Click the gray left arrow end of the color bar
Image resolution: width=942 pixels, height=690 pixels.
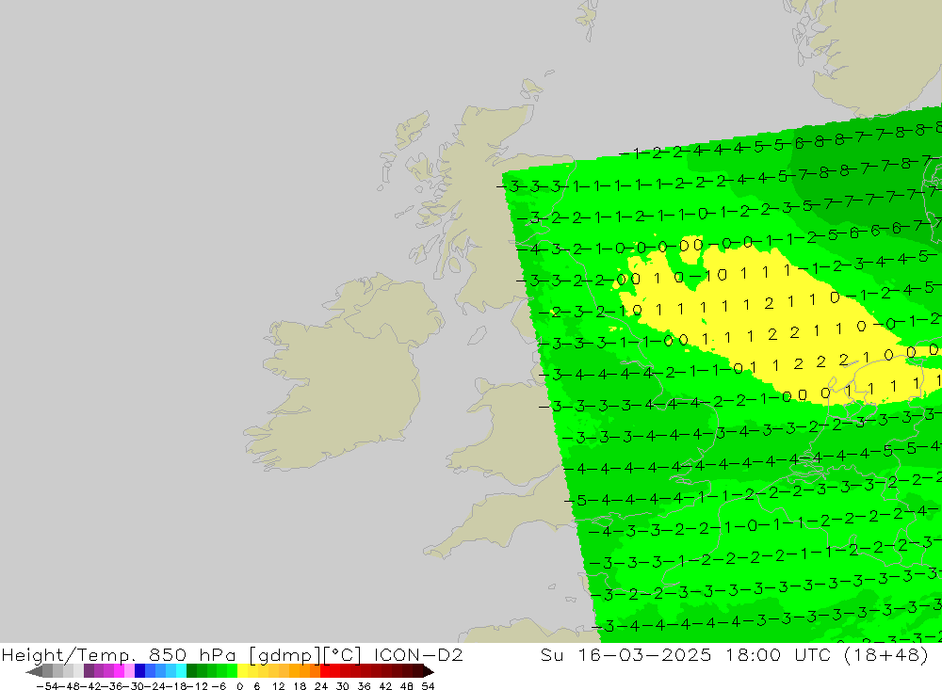click(34, 671)
